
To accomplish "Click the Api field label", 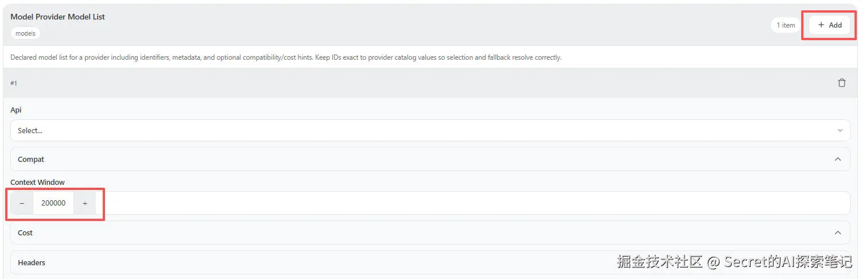I will (x=15, y=110).
